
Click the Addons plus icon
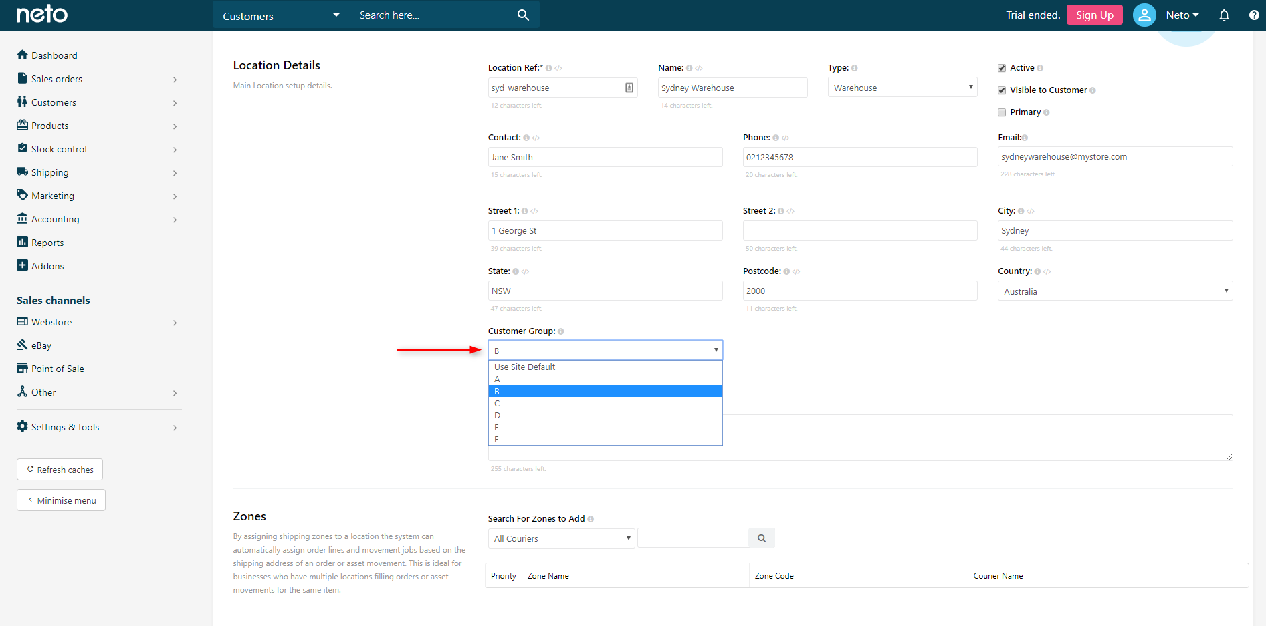[x=23, y=265]
